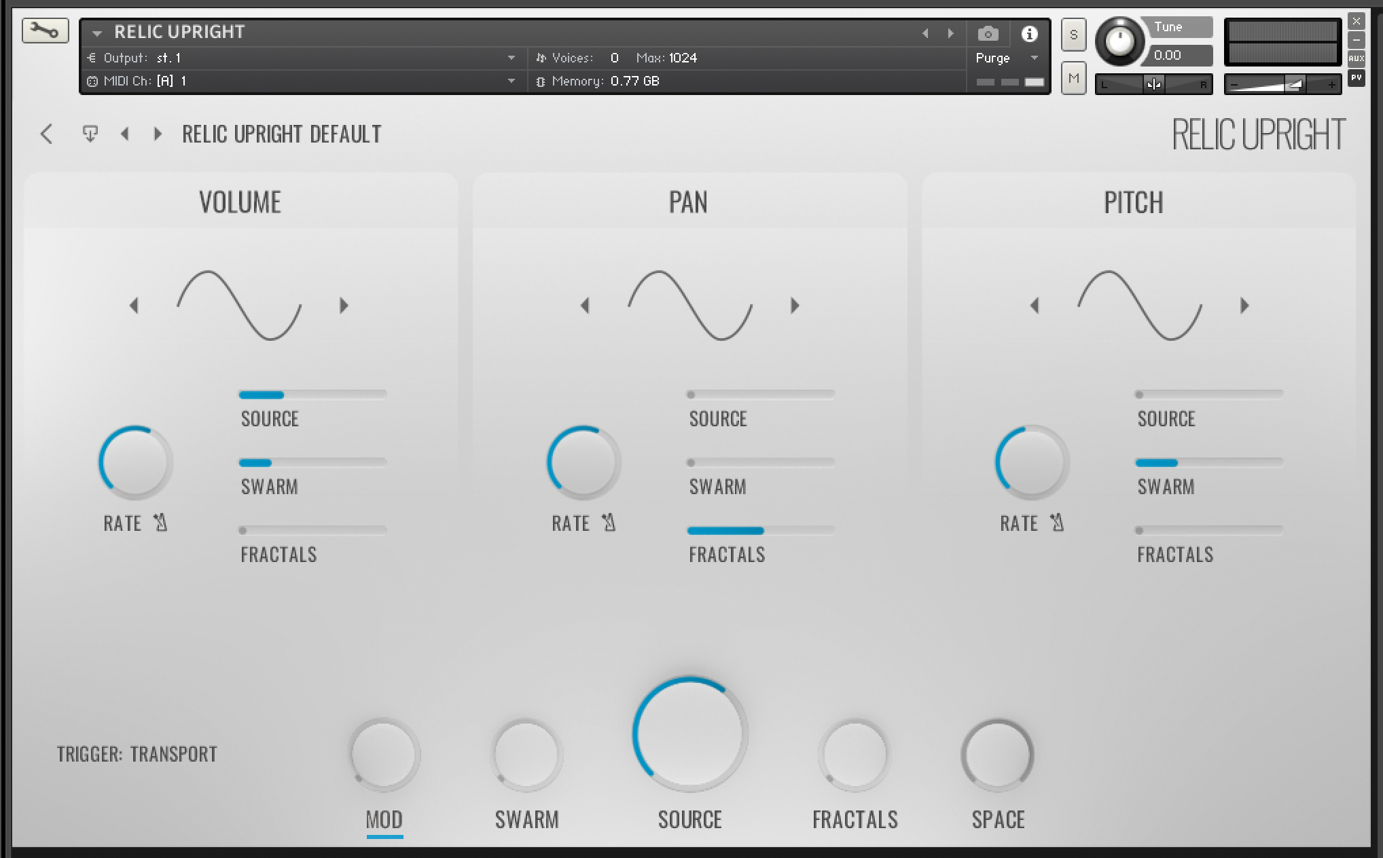Click the Pitch SWARM amount slider
This screenshot has width=1383, height=858.
(x=1209, y=462)
